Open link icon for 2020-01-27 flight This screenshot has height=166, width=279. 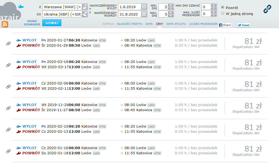click(8, 43)
